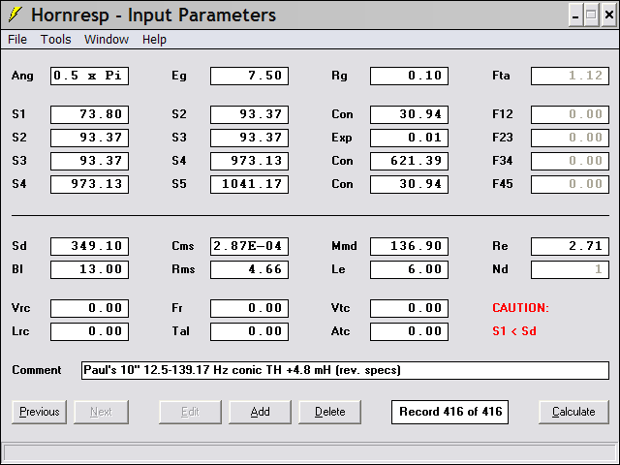Screen dimensions: 620x465
Task: Click the Ang field showing 0.5 x Pi
Action: pyautogui.click(x=89, y=76)
